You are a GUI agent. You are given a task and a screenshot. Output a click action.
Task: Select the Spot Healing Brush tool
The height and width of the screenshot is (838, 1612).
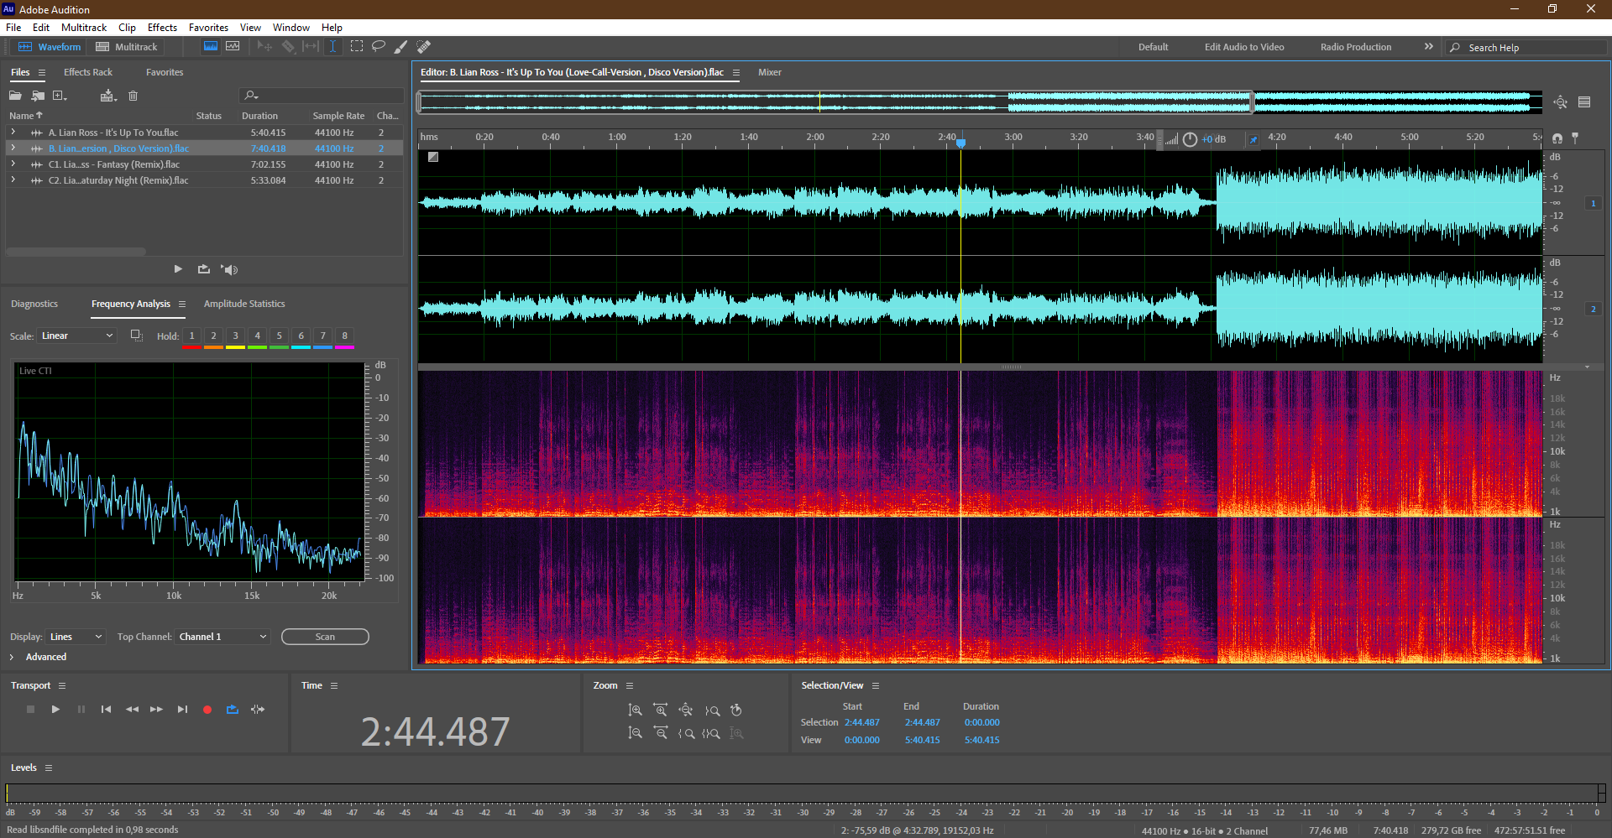click(x=424, y=47)
